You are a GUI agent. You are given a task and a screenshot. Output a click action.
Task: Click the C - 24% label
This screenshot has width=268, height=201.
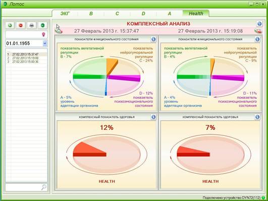click(146, 61)
